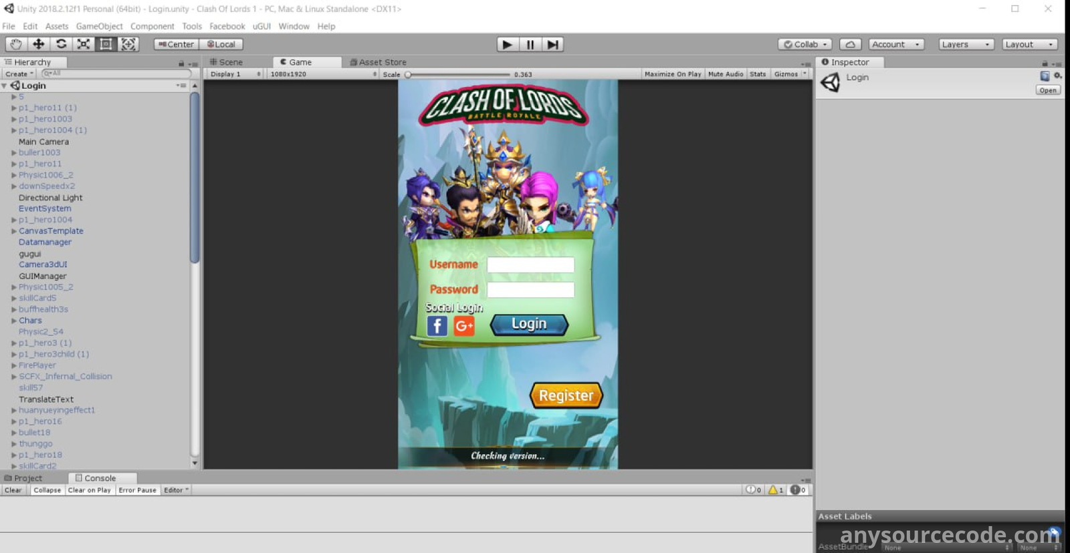
Task: Select the Rotate tool
Action: (61, 44)
